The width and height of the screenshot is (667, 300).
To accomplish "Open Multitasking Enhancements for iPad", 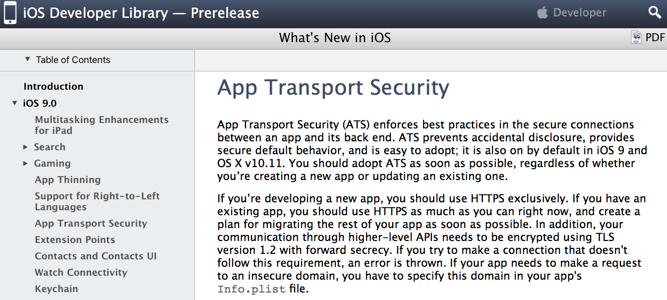I will [x=102, y=125].
